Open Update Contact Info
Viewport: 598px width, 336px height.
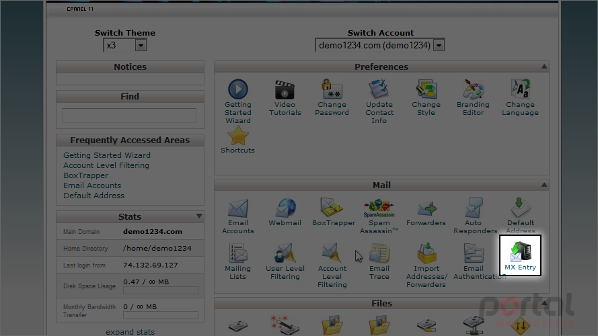point(379,89)
